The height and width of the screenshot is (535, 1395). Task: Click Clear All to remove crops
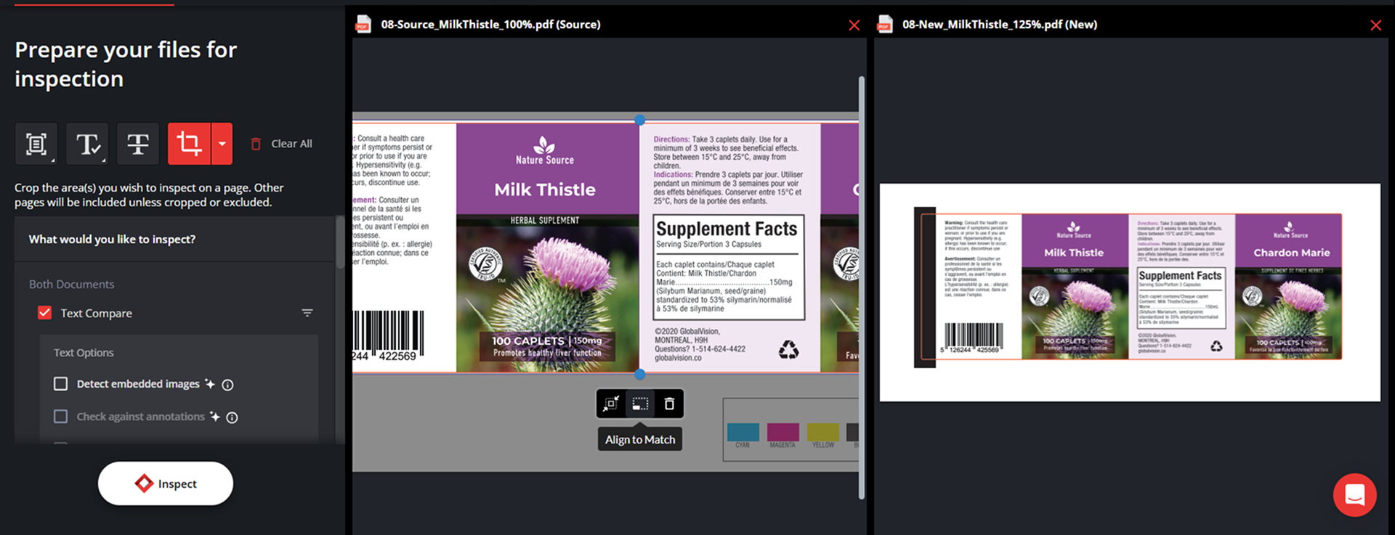pyautogui.click(x=282, y=144)
